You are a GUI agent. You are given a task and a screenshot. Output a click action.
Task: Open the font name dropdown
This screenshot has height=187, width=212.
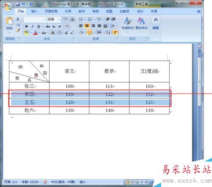click(x=45, y=20)
